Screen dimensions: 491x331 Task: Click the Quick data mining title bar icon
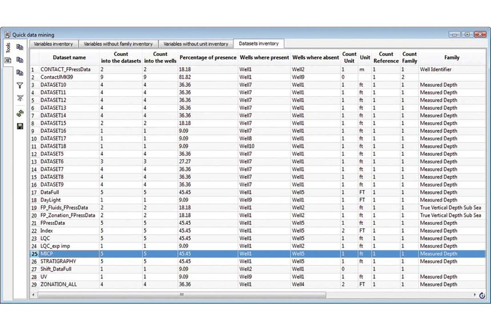click(x=7, y=34)
